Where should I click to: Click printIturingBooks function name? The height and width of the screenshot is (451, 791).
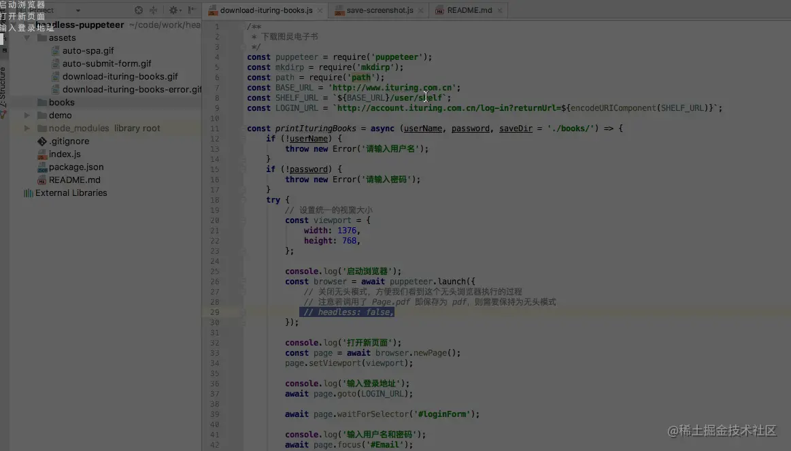pos(316,129)
